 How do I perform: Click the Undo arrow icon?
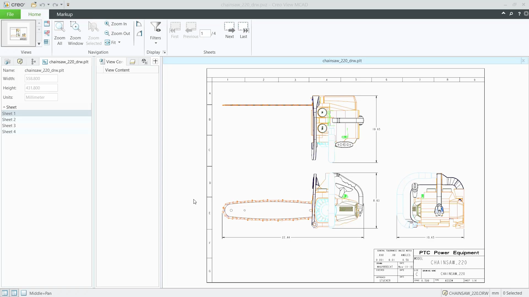(42, 5)
